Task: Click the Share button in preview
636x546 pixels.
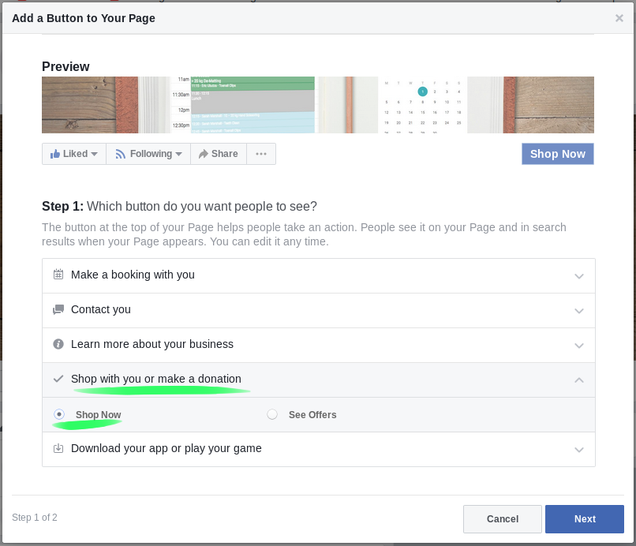Action: 219,154
